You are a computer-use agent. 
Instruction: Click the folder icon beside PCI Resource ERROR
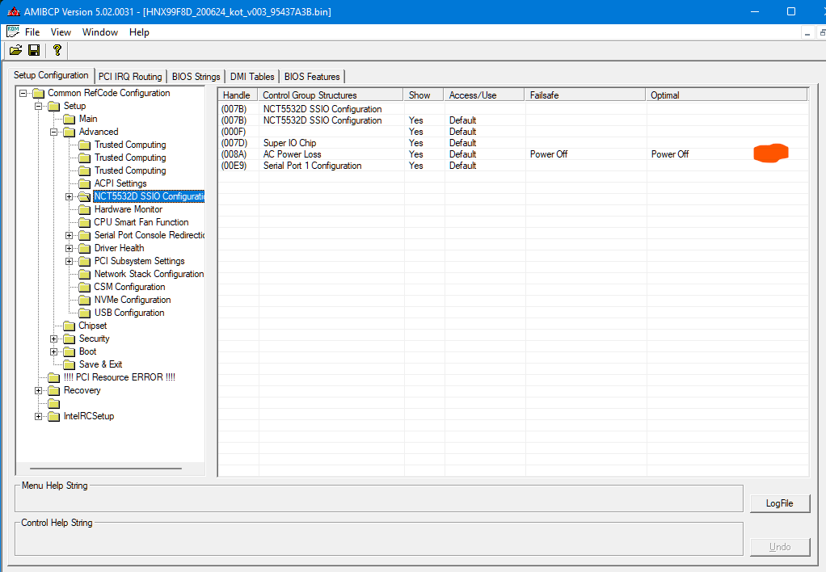(53, 377)
